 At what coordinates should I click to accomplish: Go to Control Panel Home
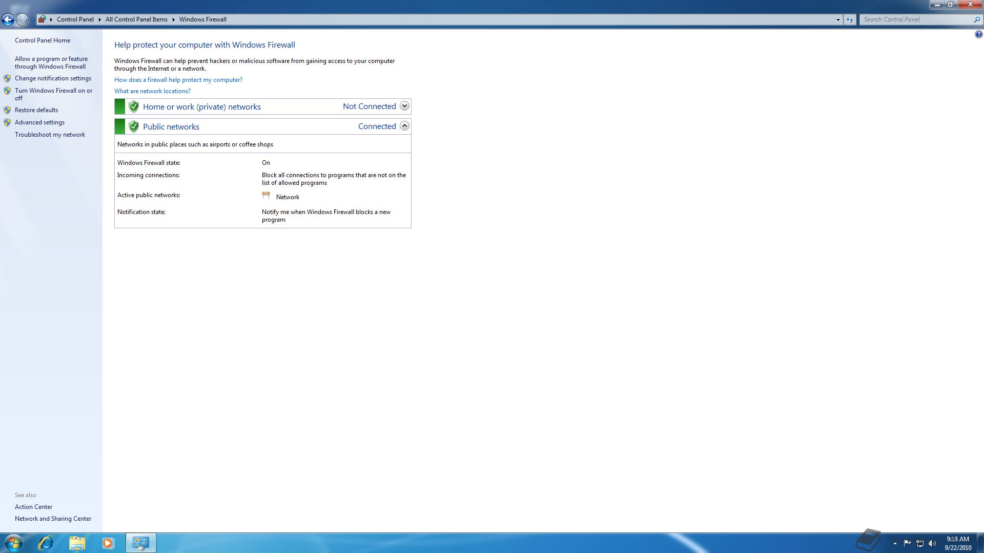43,40
